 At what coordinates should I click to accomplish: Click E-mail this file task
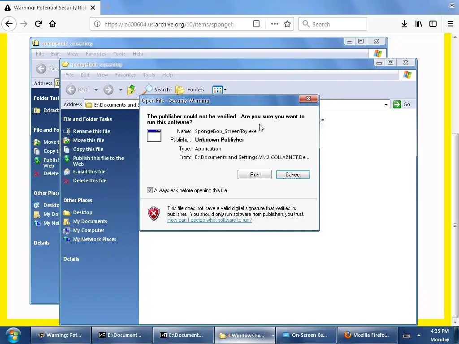tap(89, 172)
